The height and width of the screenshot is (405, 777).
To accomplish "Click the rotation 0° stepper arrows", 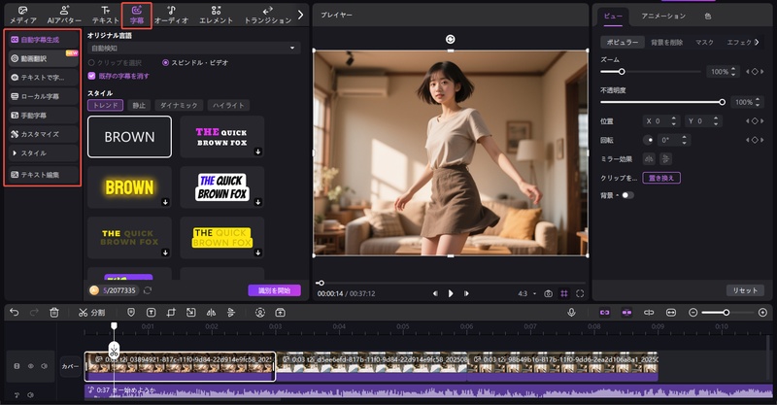I will coord(684,140).
